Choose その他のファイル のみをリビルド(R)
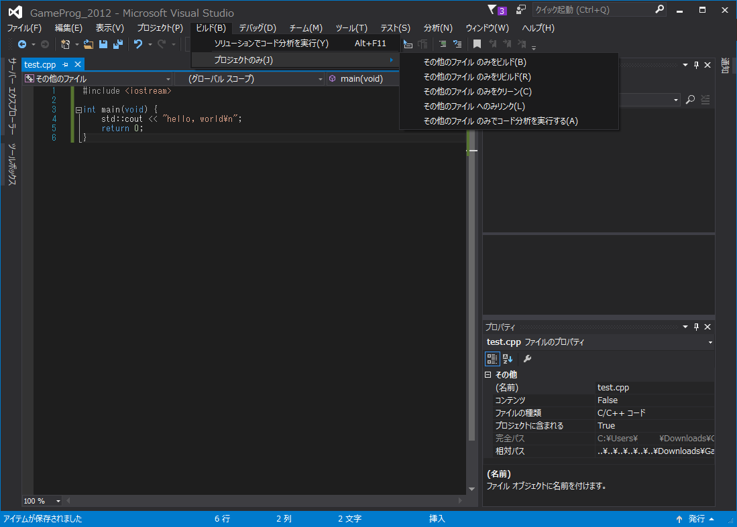Screen dimensions: 737x527 [509, 76]
